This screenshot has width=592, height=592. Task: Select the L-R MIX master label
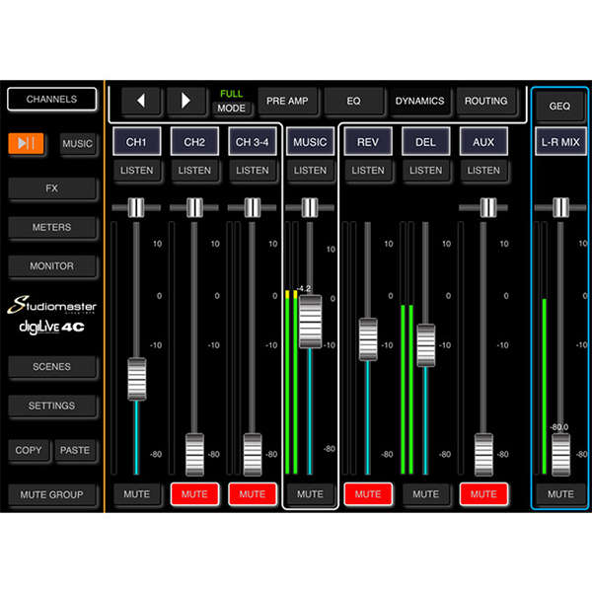tap(560, 142)
